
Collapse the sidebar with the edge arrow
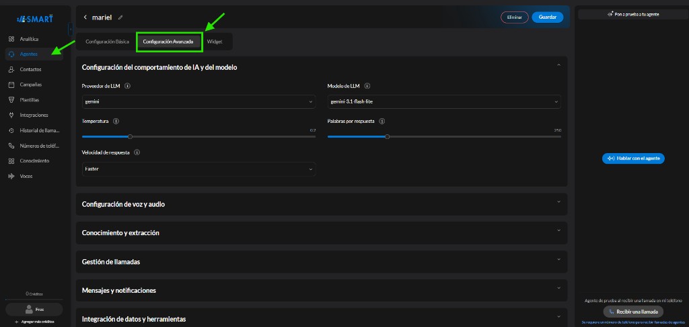(70, 29)
